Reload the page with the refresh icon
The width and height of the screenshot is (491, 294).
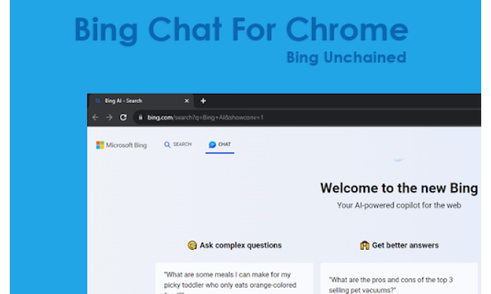(123, 117)
